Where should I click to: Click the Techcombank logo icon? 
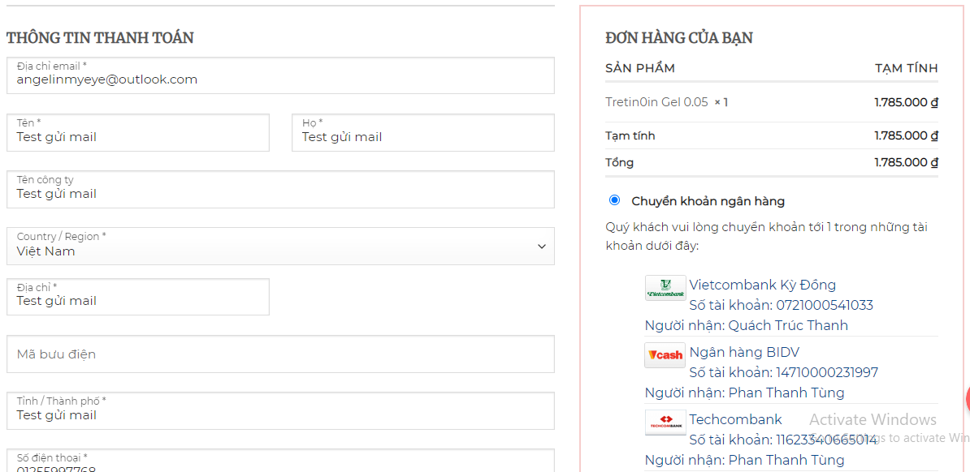tap(665, 423)
